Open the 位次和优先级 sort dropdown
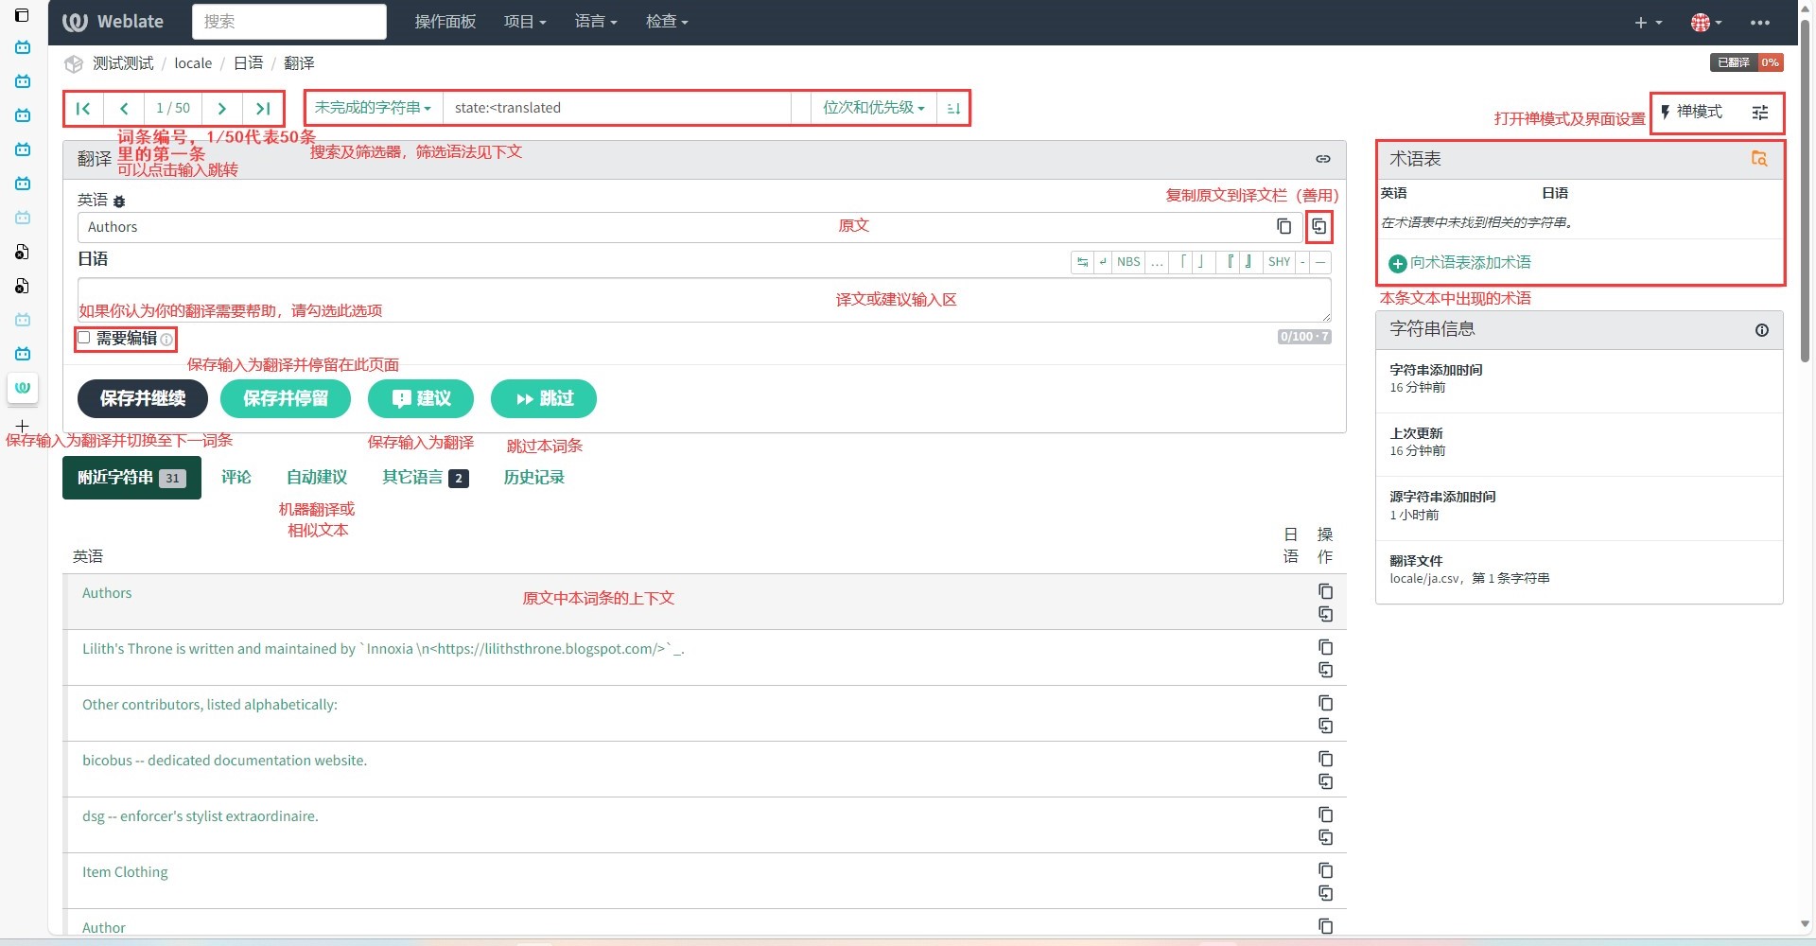The width and height of the screenshot is (1816, 946). click(873, 108)
